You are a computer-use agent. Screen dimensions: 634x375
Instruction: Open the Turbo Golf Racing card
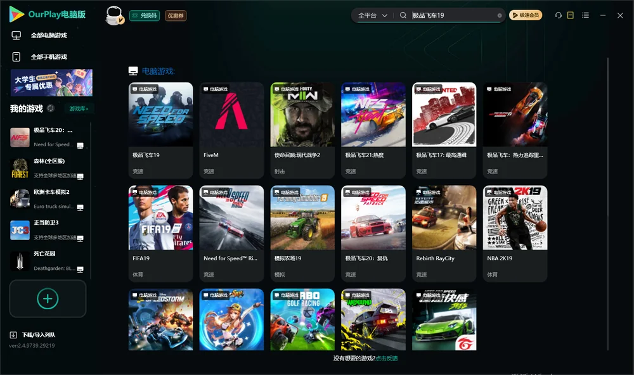302,319
